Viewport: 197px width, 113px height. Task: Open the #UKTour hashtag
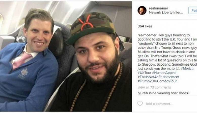click(x=144, y=73)
